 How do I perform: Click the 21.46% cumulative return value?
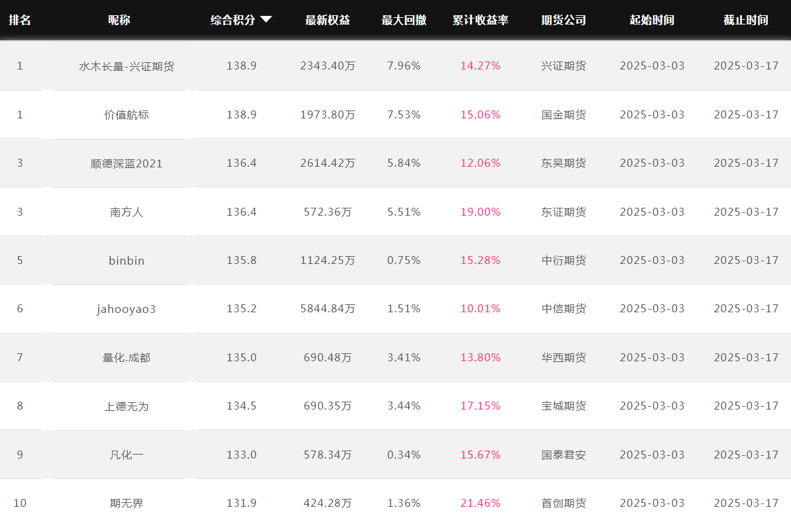480,503
